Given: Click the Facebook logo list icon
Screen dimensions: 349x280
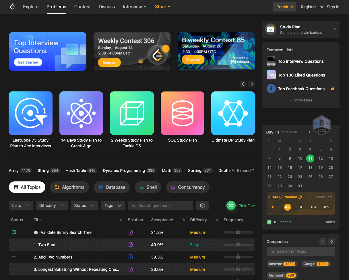Looking at the screenshot, I should click(271, 89).
